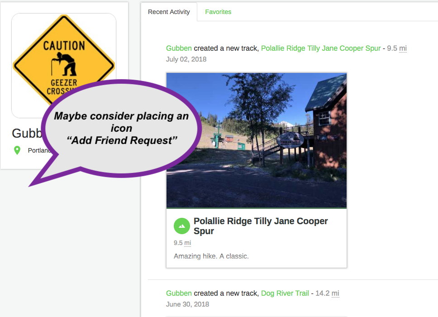This screenshot has height=317, width=438.
Task: Click the green hiking activity icon
Action: pyautogui.click(x=182, y=226)
